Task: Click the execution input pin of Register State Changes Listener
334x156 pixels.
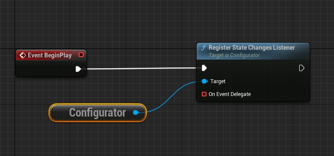Action: coord(204,68)
